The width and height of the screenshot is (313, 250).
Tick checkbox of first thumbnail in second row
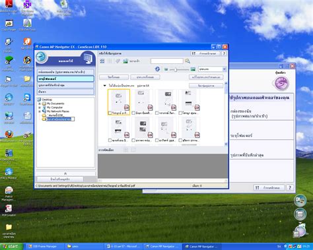[x=110, y=140]
